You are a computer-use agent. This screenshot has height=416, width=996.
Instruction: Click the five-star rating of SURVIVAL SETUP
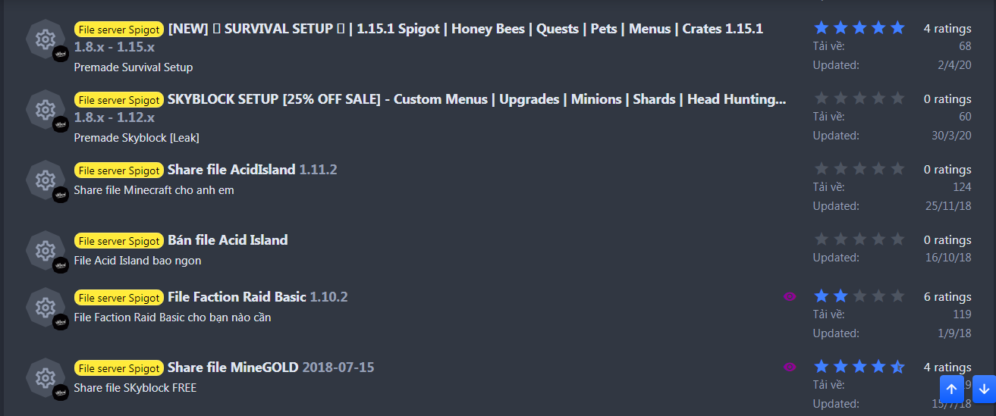[859, 28]
